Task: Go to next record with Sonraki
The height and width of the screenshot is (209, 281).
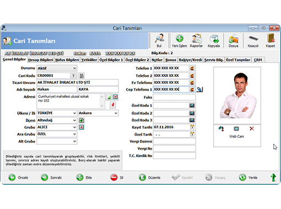Action: click(x=51, y=178)
